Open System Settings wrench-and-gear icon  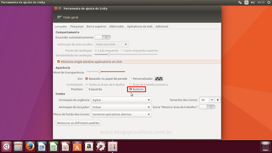click(x=101, y=147)
